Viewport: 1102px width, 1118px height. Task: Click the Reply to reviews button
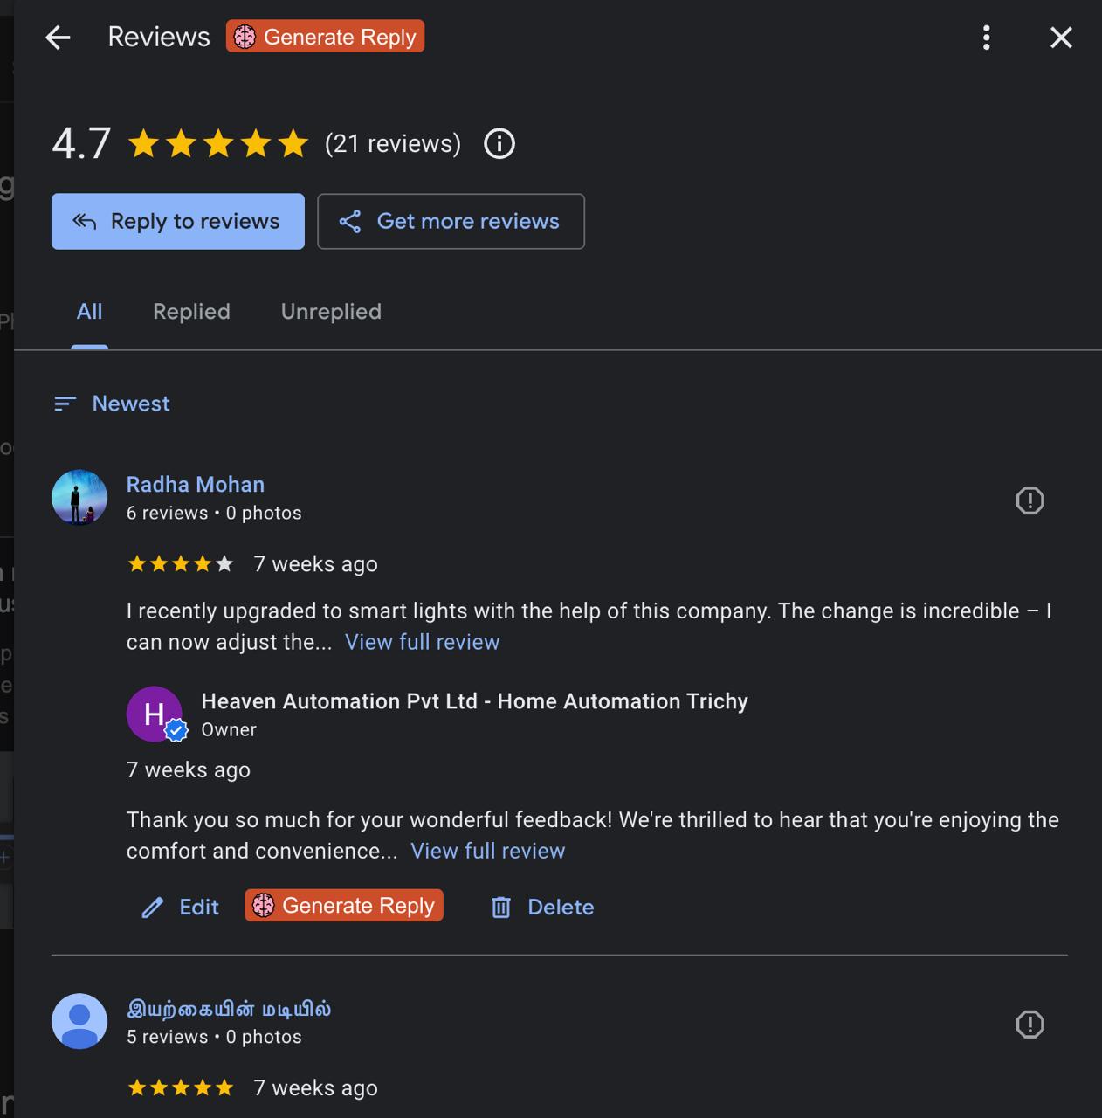(178, 221)
